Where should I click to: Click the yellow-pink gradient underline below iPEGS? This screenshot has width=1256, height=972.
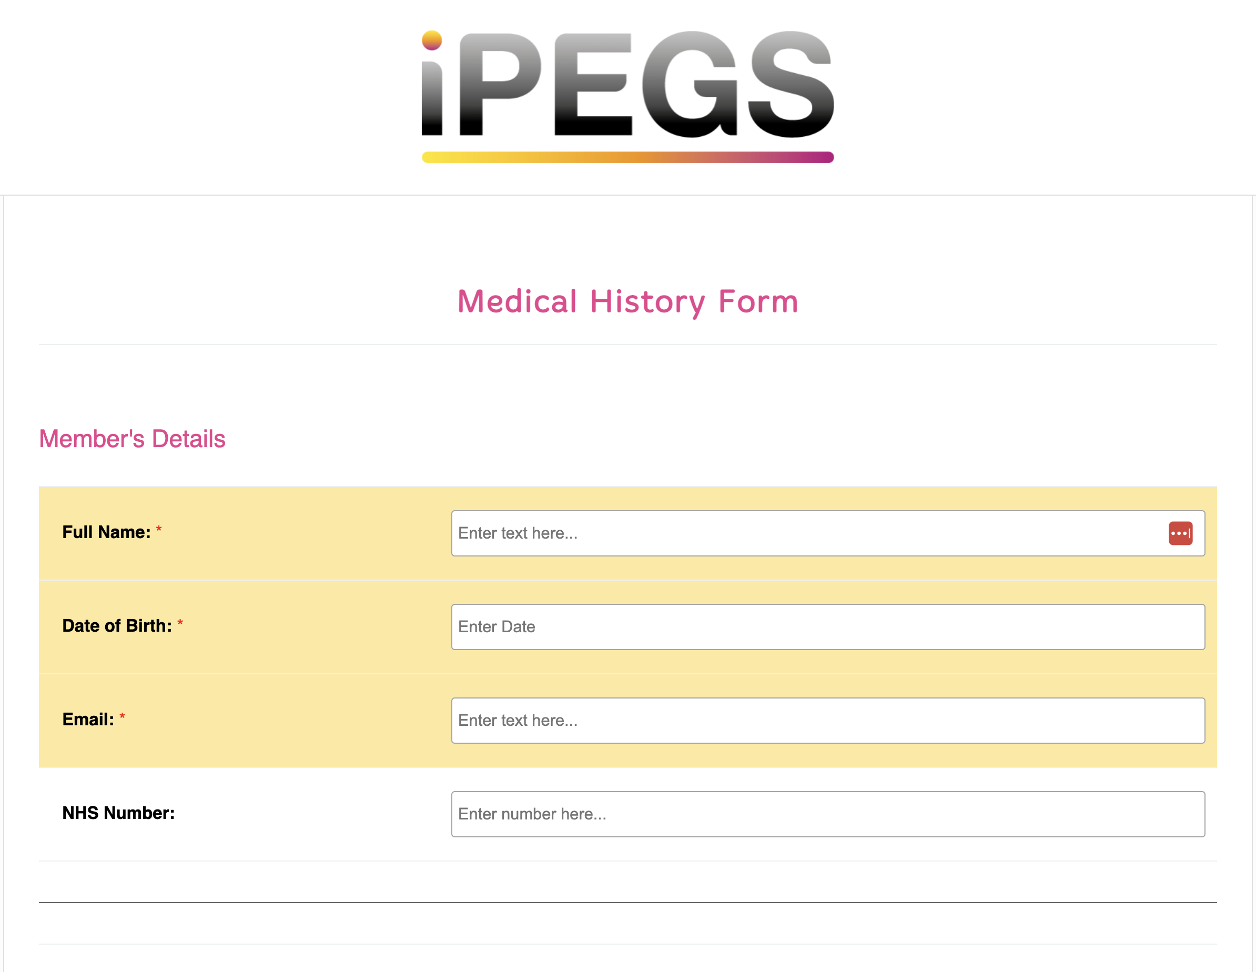(x=627, y=155)
